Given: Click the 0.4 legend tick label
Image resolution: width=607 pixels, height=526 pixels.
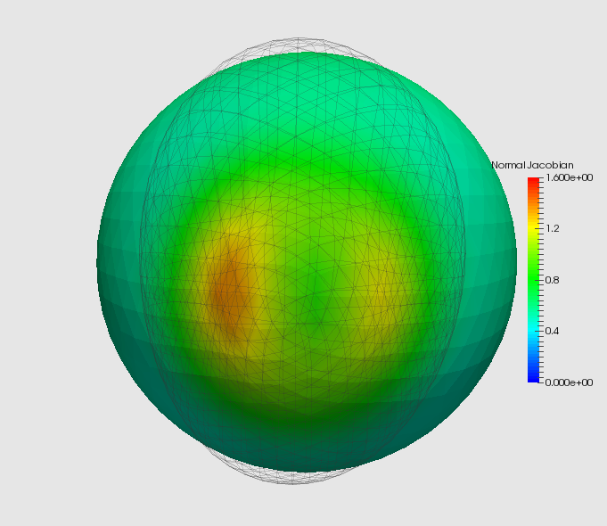Looking at the screenshot, I should click(552, 331).
